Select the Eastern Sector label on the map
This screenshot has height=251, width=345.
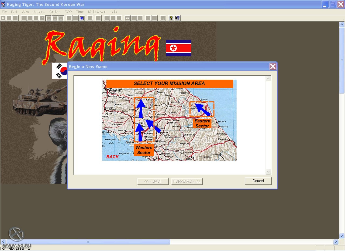pyautogui.click(x=202, y=123)
